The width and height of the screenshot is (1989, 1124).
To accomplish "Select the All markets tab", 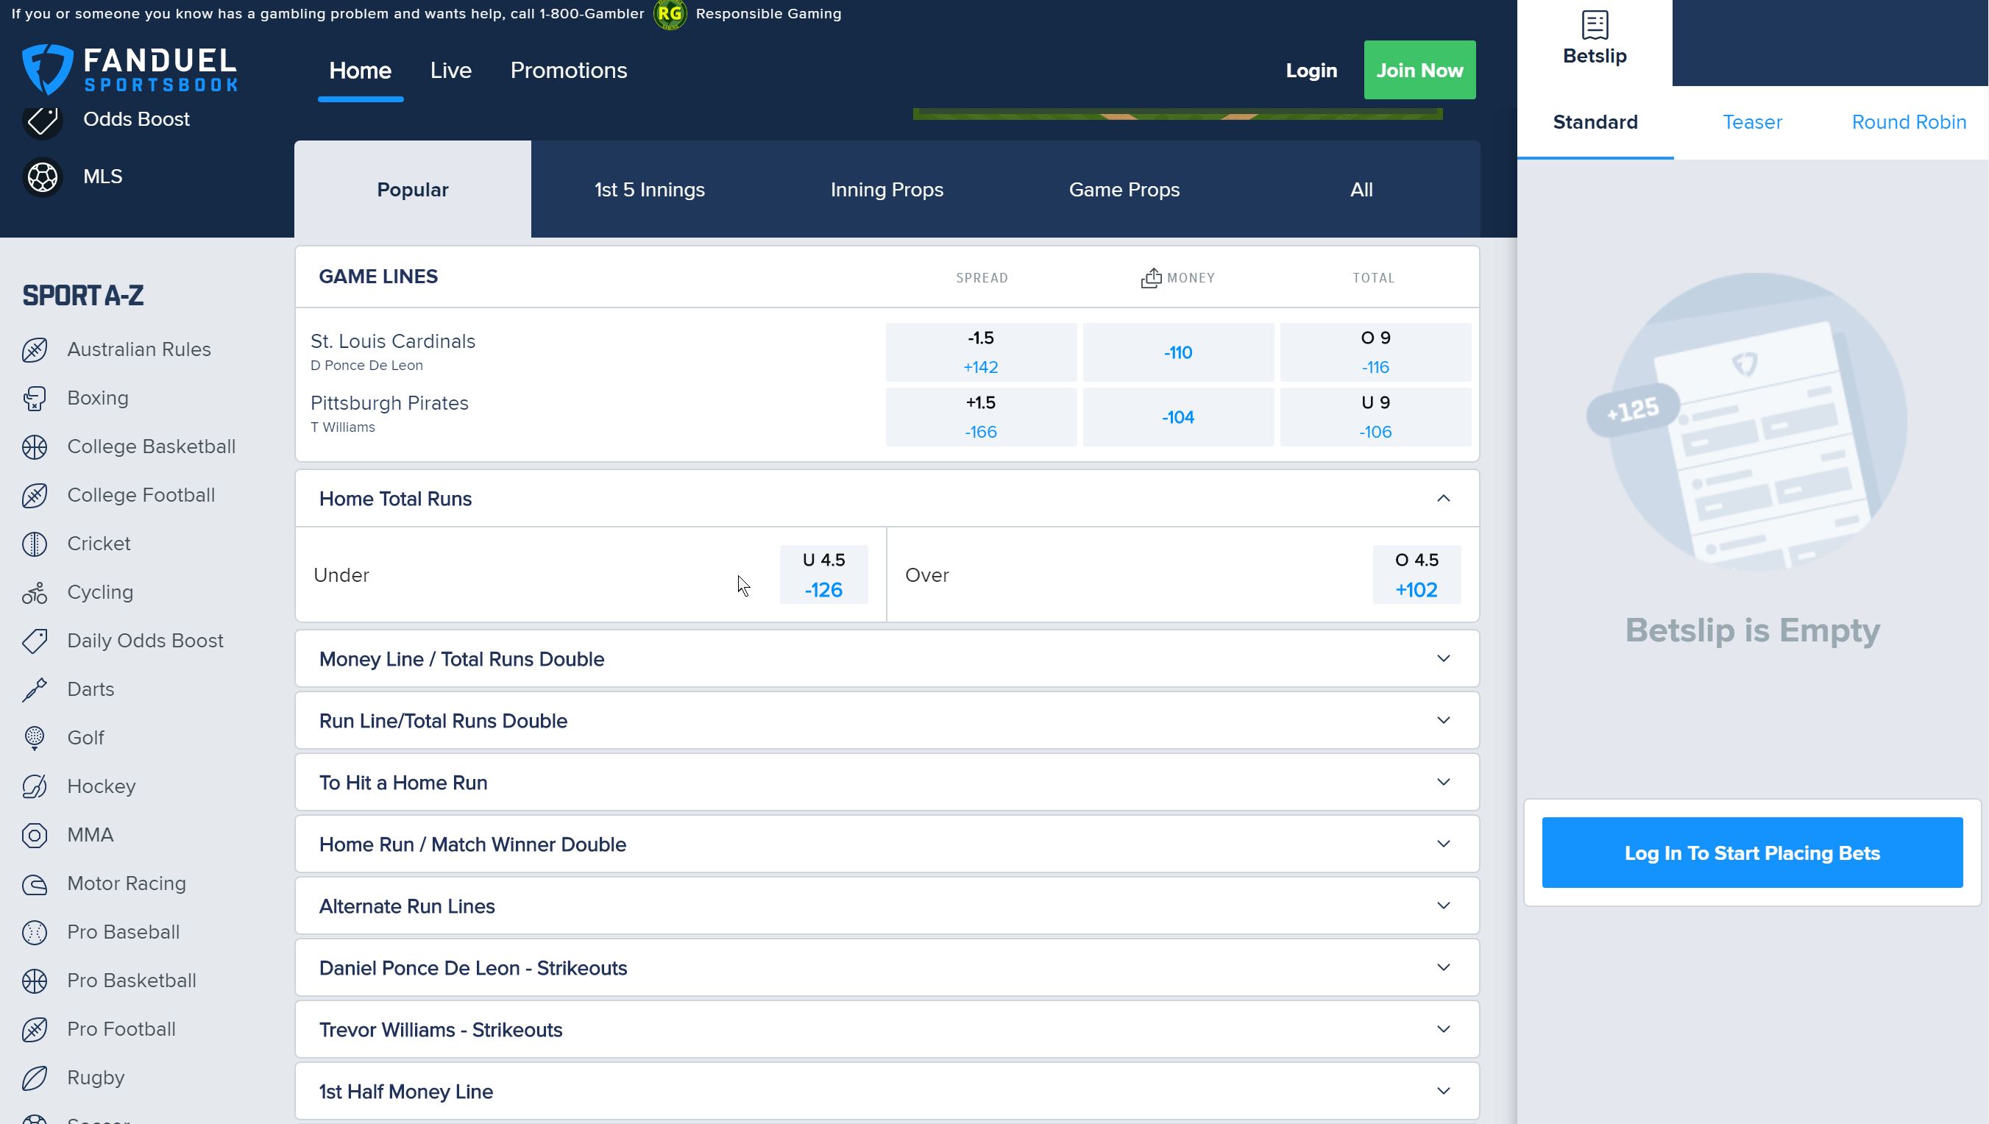I will pos(1361,189).
